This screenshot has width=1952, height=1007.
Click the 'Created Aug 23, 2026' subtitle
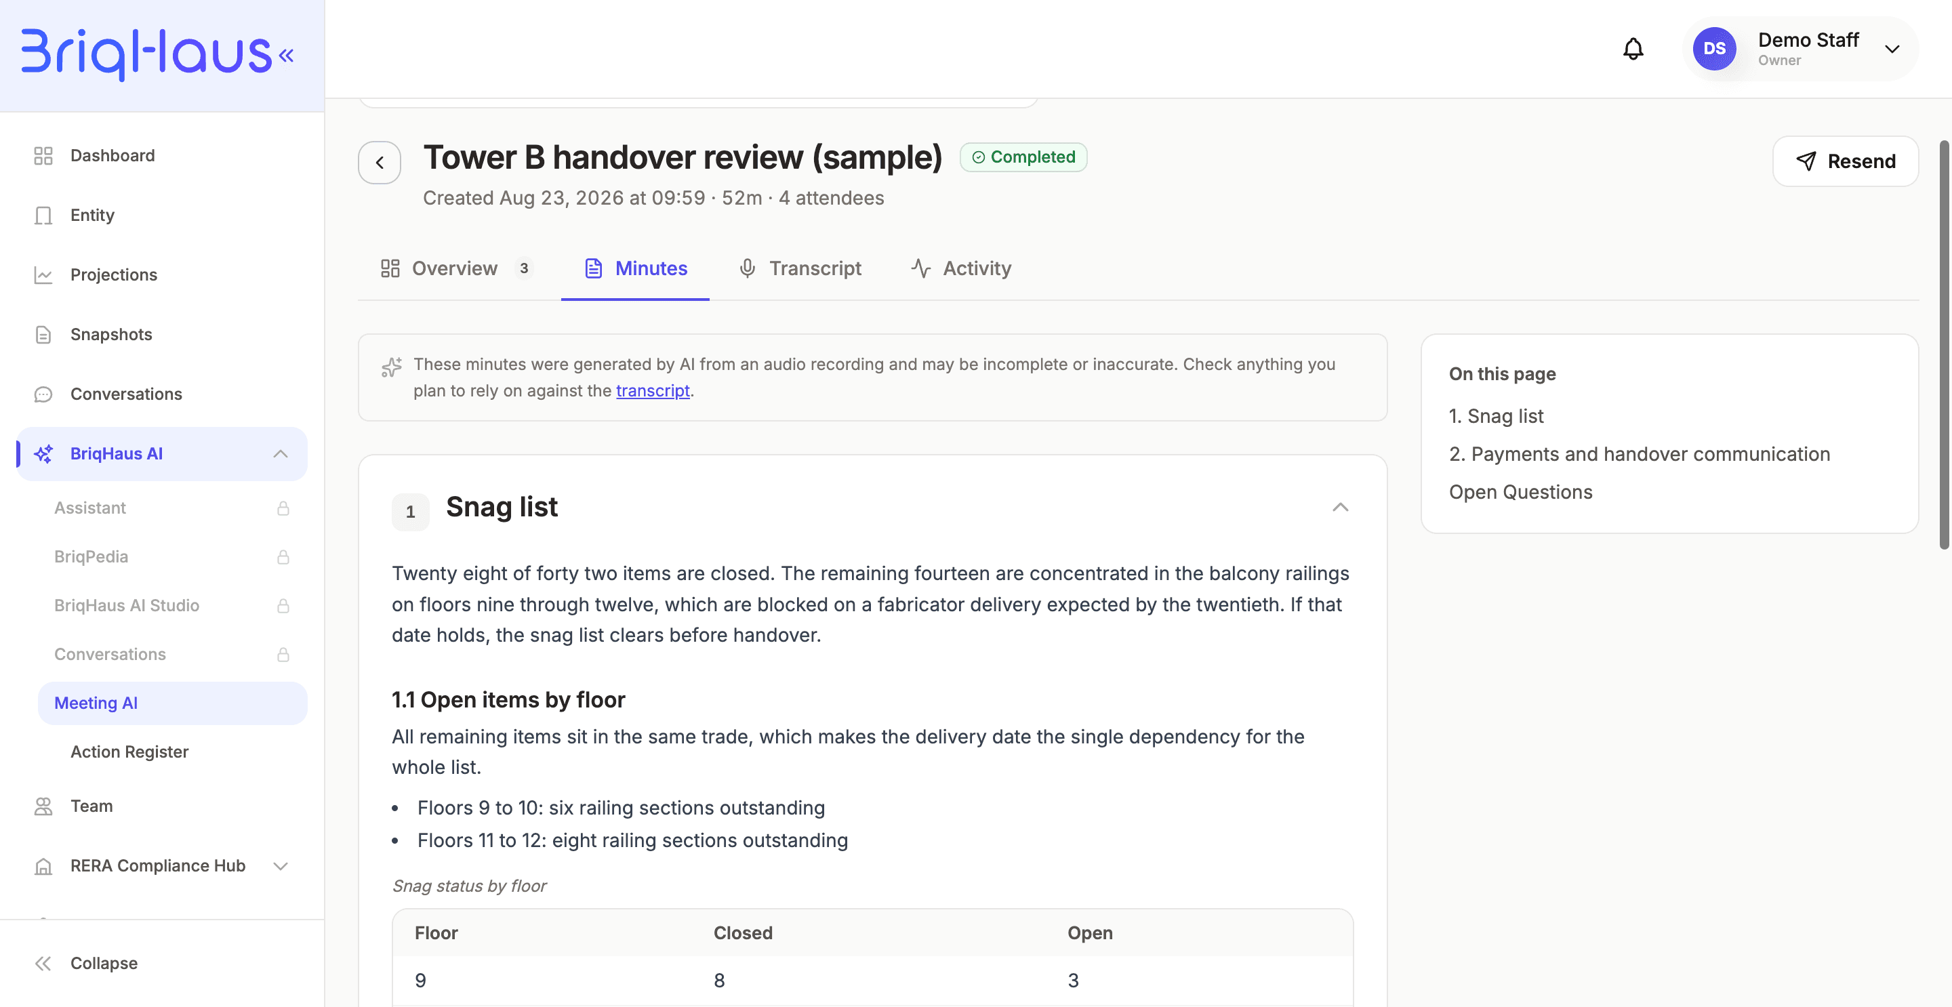(653, 198)
